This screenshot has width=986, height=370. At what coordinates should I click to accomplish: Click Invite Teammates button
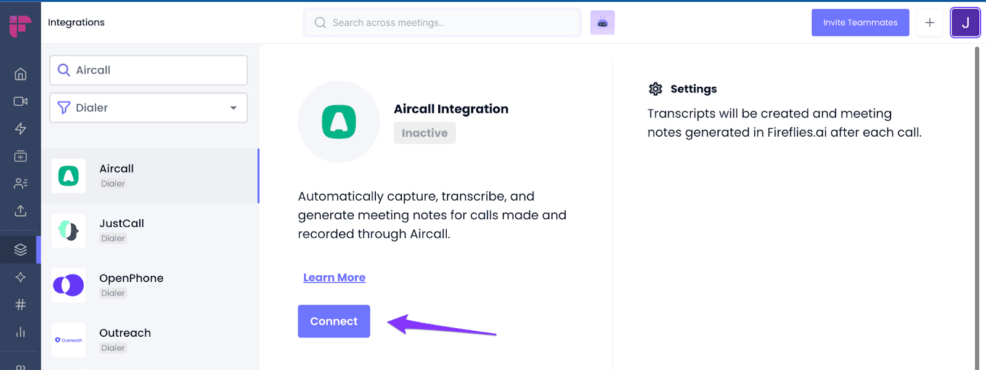click(860, 23)
